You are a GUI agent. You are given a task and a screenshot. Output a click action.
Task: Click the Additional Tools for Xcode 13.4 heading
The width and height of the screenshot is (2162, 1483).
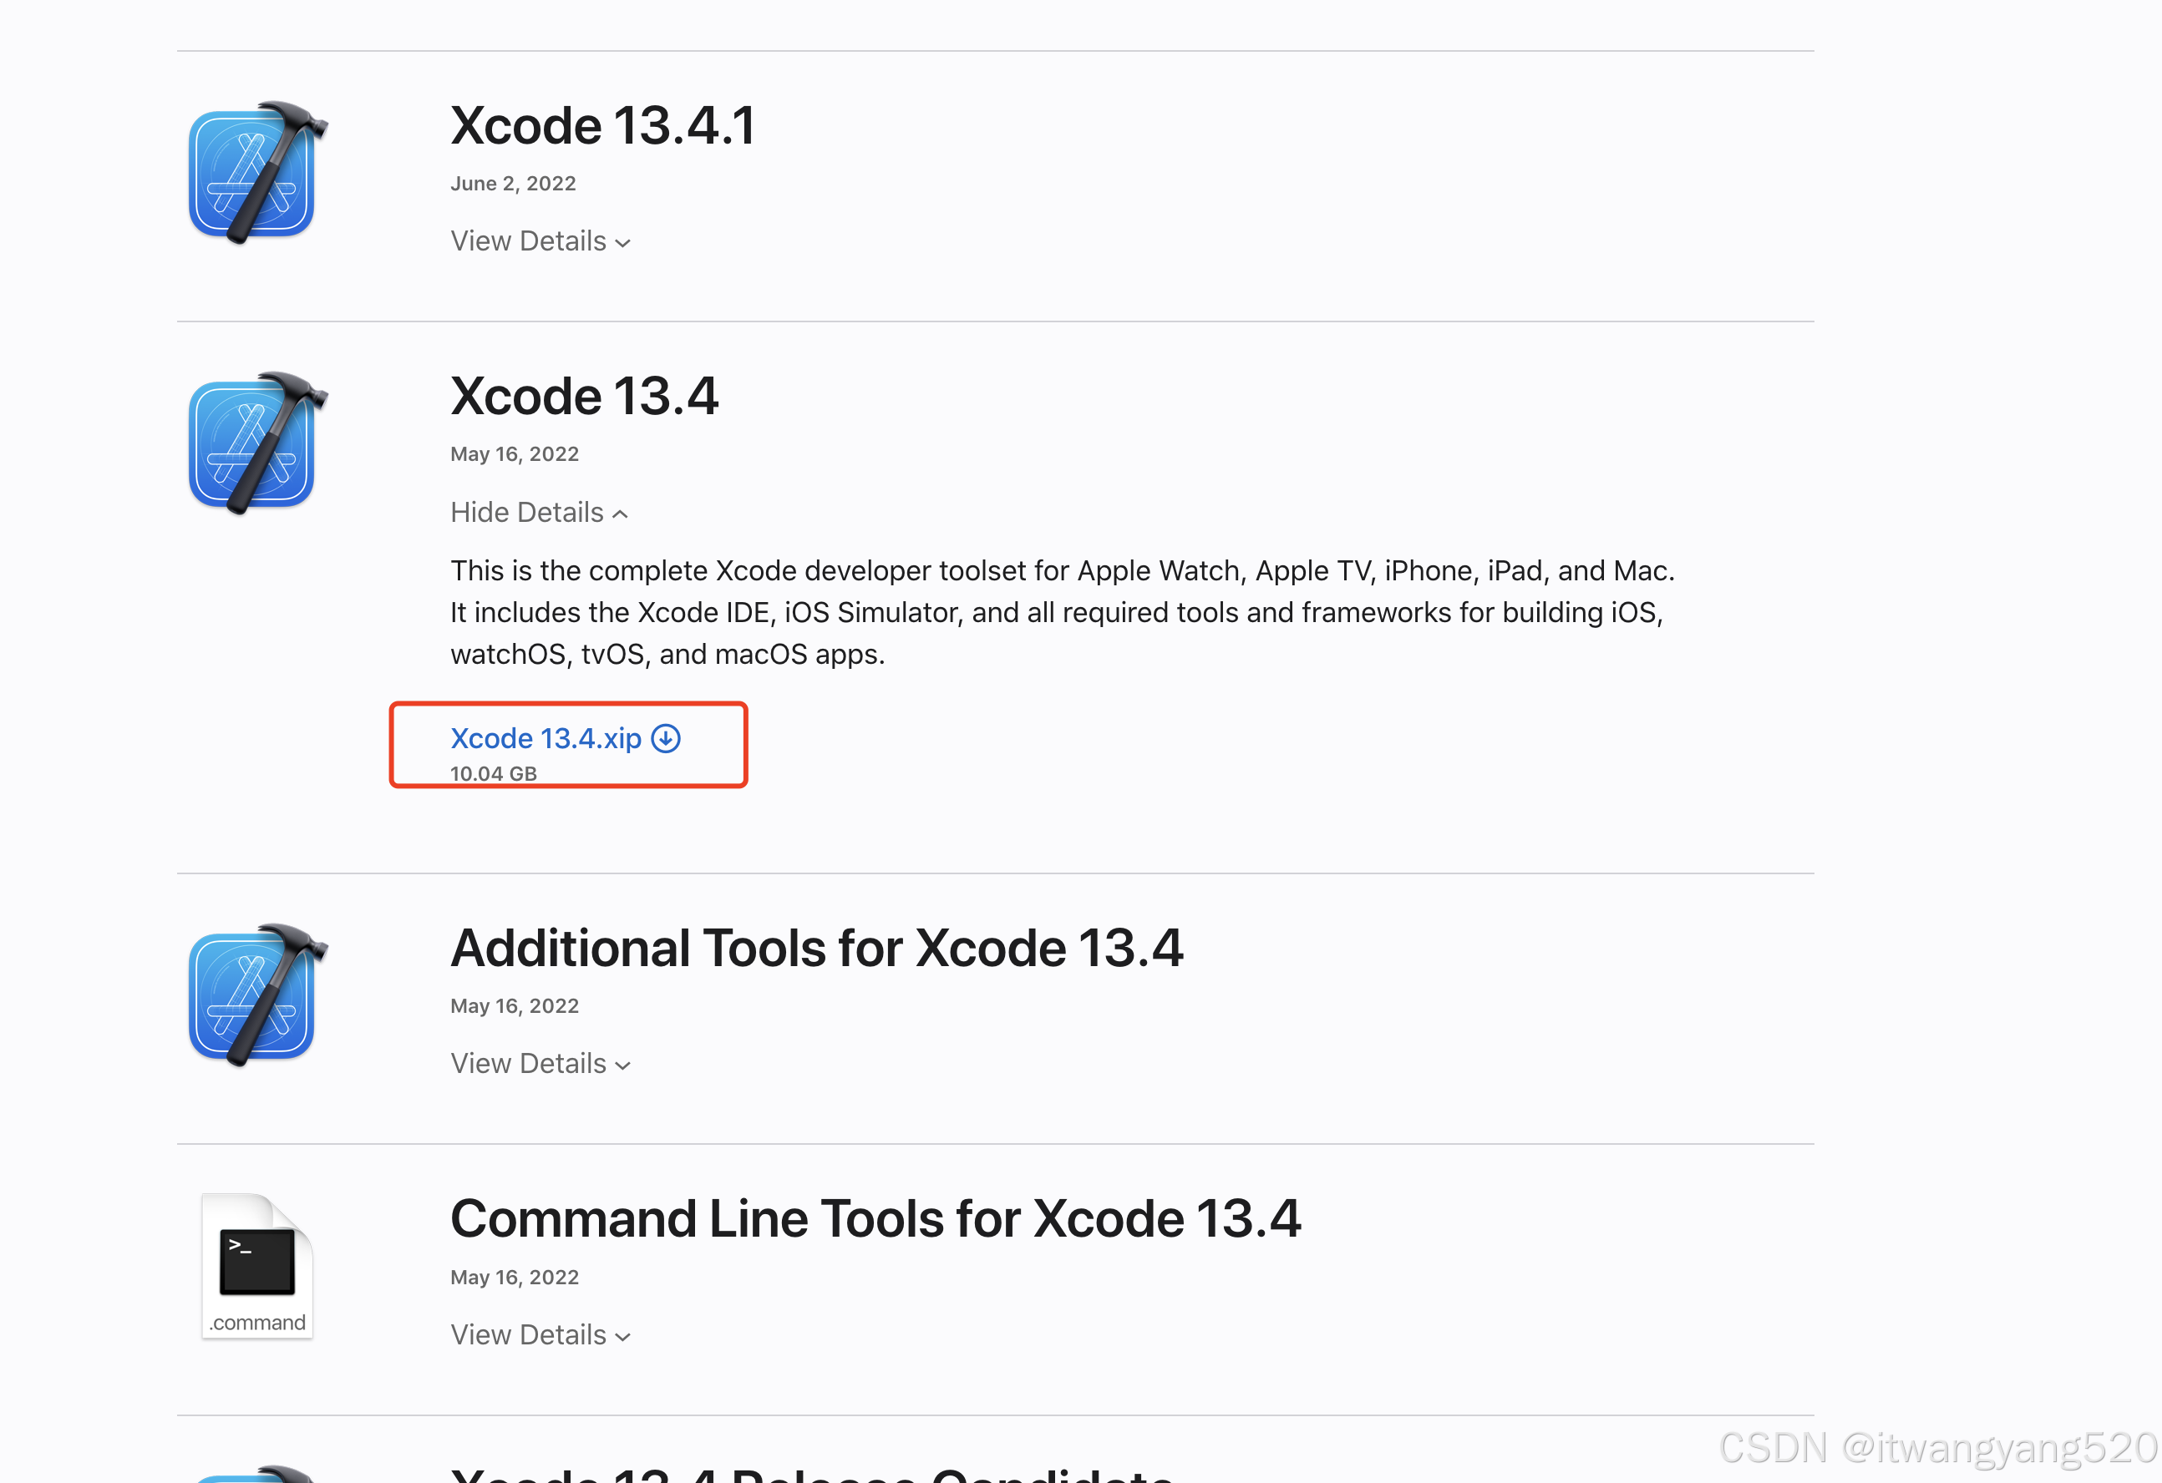(817, 949)
